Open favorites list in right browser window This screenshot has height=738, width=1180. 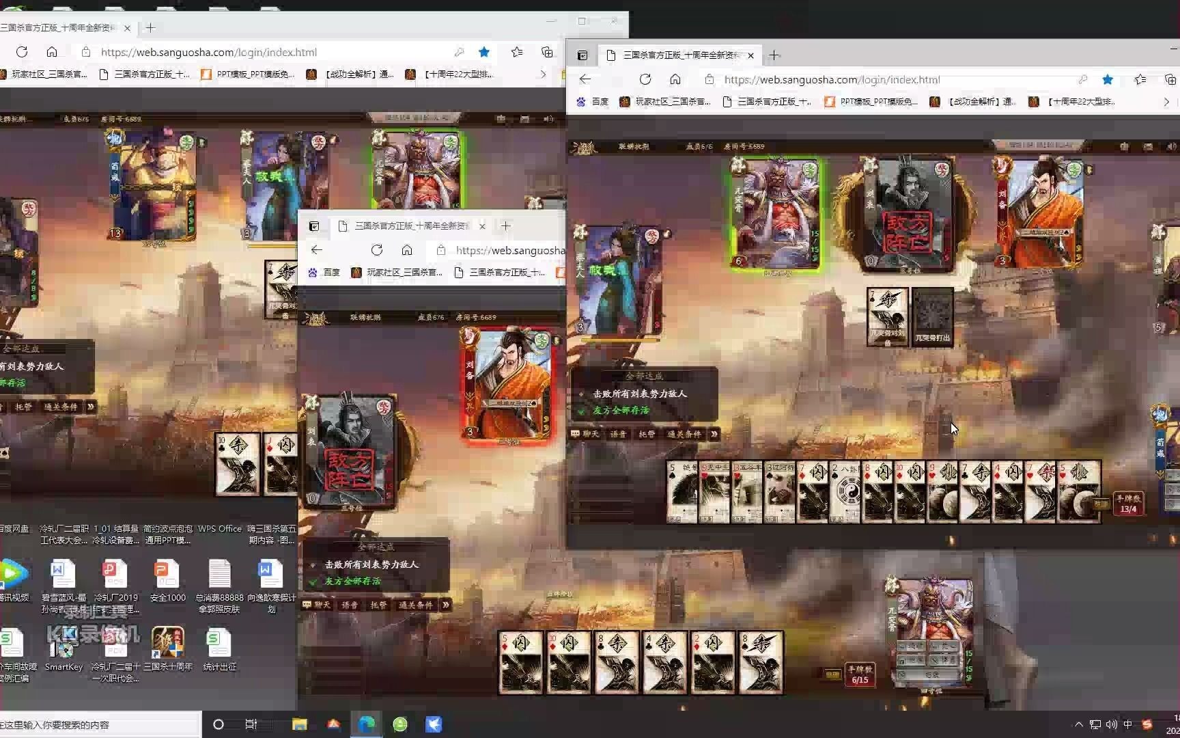[x=1140, y=79]
